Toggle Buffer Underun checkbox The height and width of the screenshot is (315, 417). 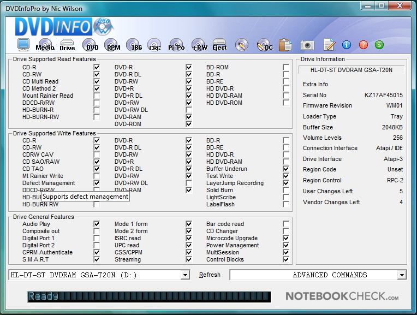pyautogui.click(x=286, y=169)
